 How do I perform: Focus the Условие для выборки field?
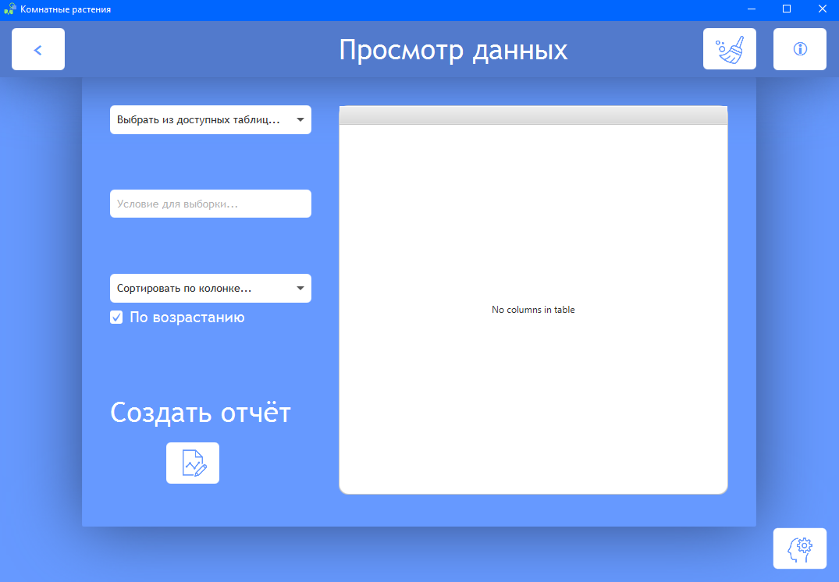click(x=210, y=204)
